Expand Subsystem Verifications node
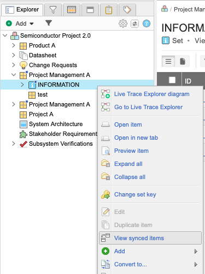This screenshot has width=205, height=274. (x=14, y=144)
